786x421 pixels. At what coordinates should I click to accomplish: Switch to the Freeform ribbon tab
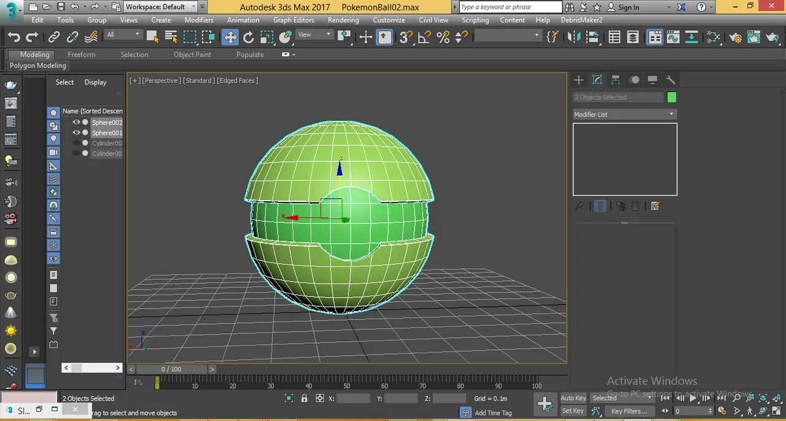point(82,55)
